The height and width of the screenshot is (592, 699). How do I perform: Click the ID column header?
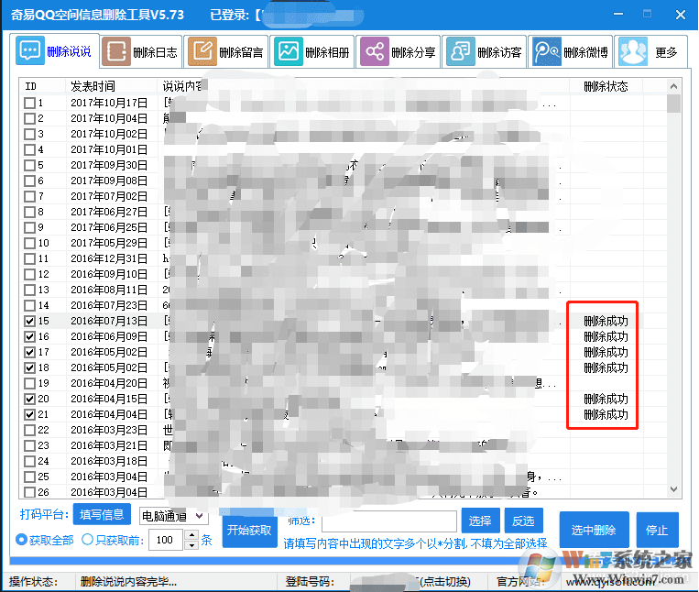31,86
